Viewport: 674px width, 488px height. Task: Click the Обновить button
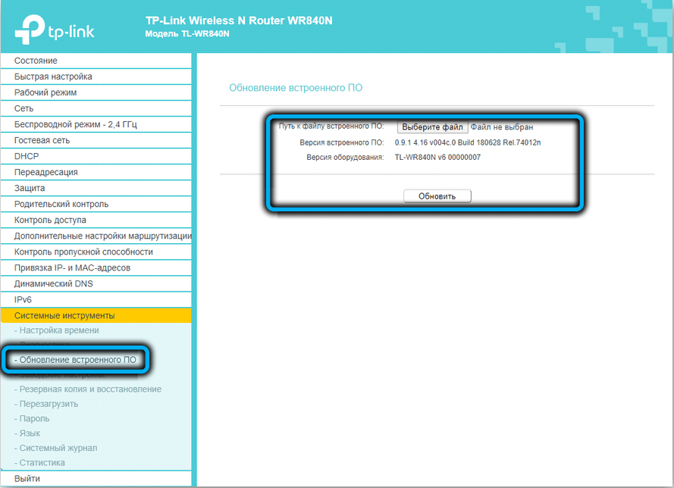point(437,196)
